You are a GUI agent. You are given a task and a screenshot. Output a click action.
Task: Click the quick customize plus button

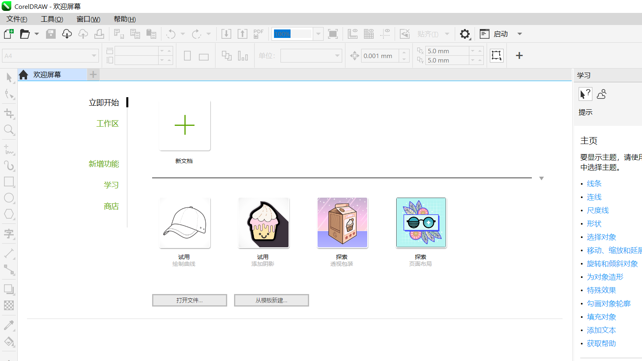coord(519,56)
